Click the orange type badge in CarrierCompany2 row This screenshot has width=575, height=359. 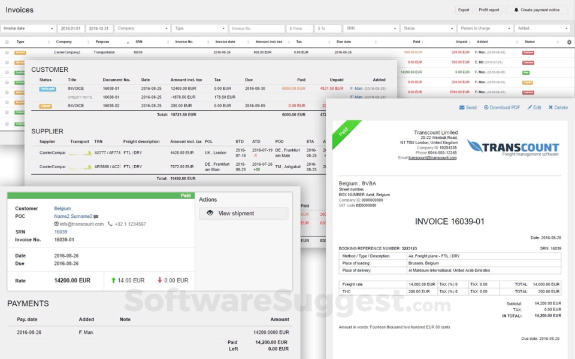coord(20,53)
